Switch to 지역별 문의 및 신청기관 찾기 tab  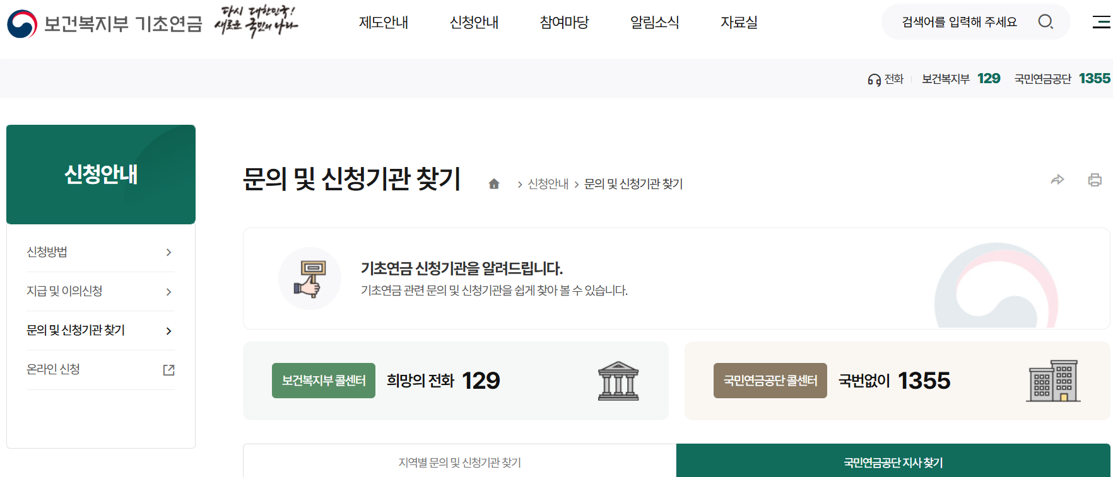459,461
